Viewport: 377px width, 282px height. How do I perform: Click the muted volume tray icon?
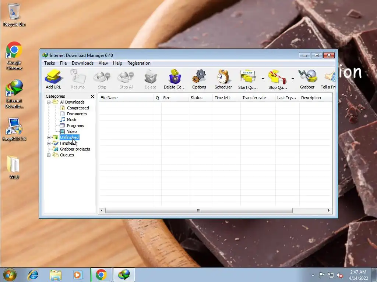(340, 275)
